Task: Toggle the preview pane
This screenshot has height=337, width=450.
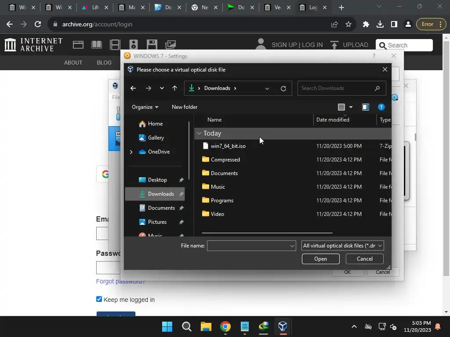Action: pyautogui.click(x=366, y=107)
